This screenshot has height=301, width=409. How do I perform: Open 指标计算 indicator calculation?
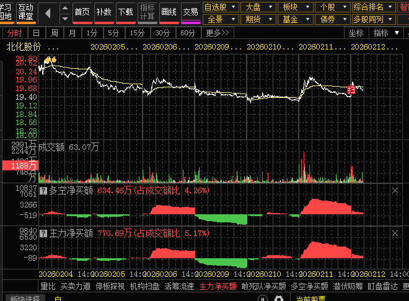pos(147,12)
